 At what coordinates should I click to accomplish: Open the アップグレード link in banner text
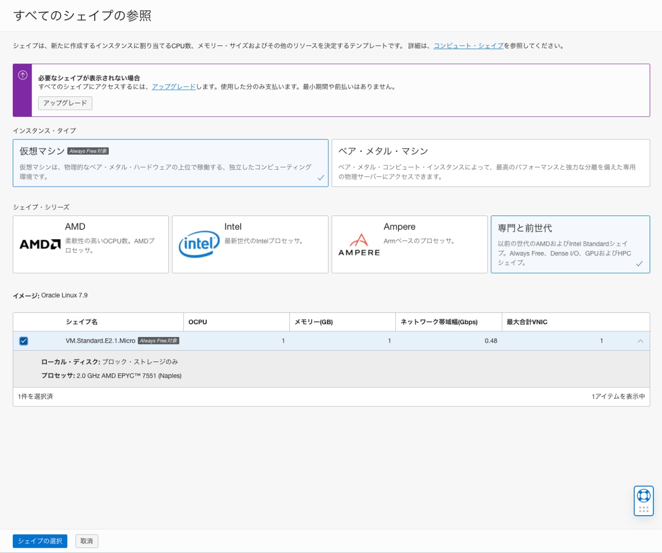click(x=174, y=87)
